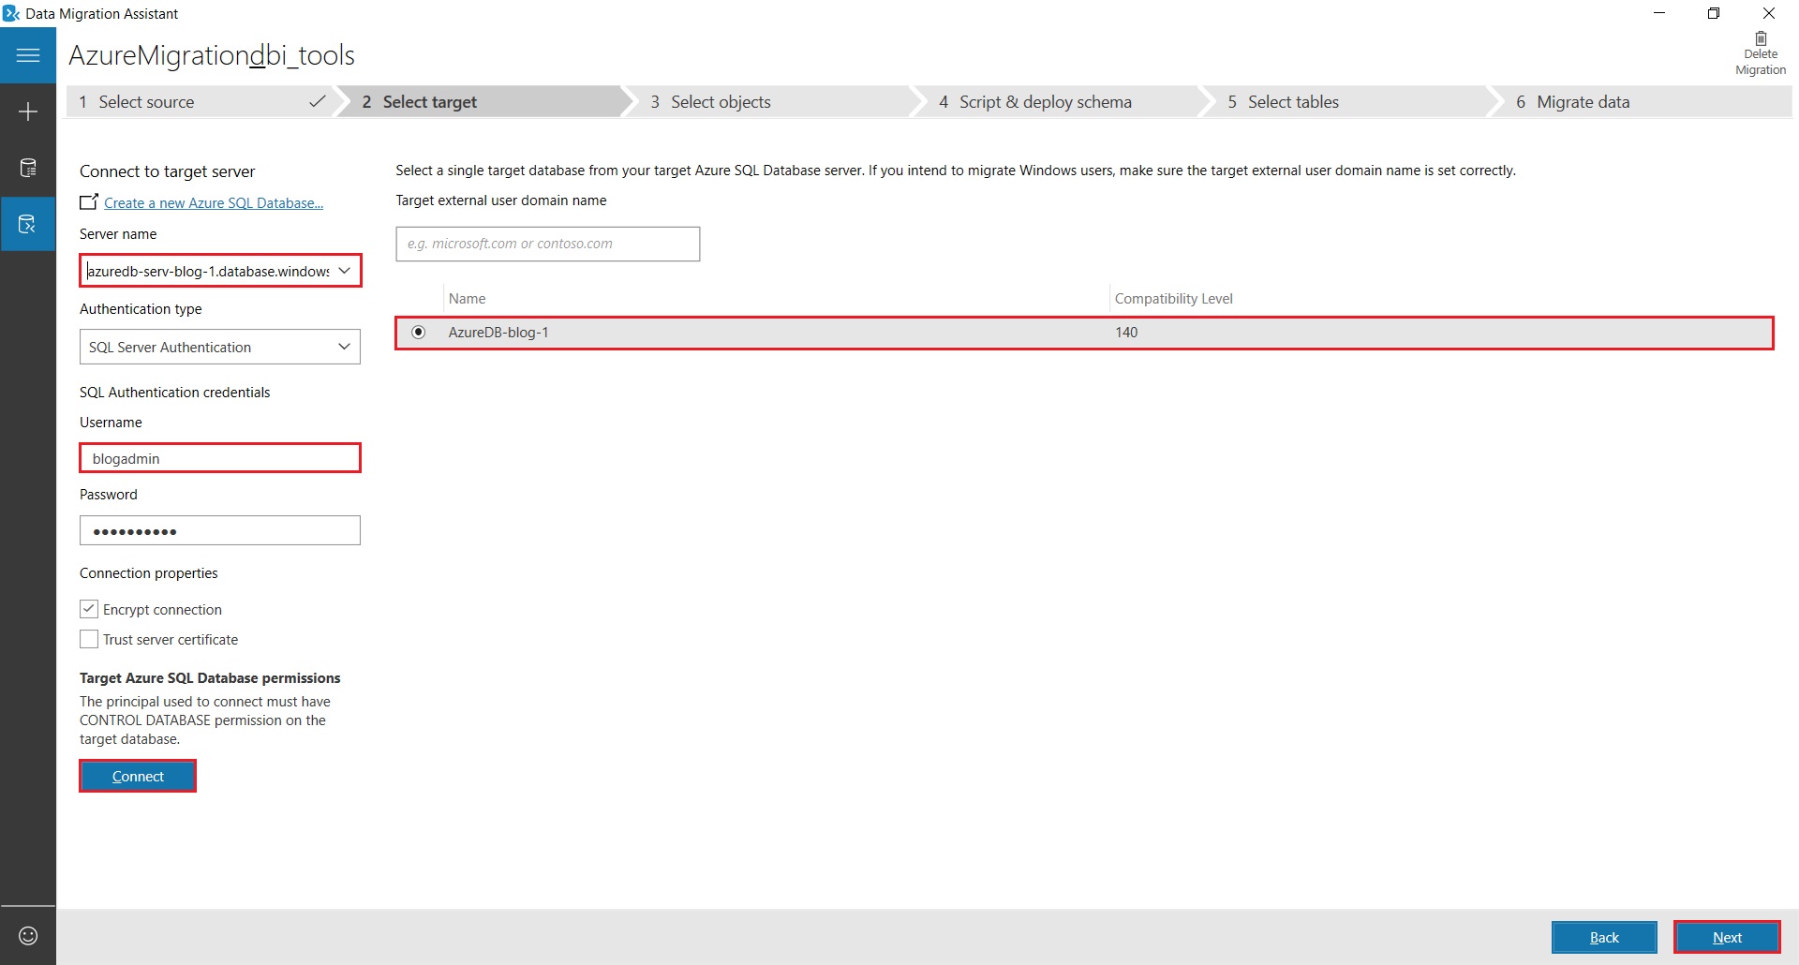Go to step 2 Select target
This screenshot has height=965, width=1799.
coord(483,101)
